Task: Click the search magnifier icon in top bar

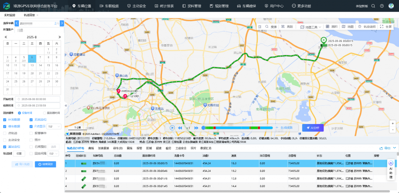Action: point(373,6)
